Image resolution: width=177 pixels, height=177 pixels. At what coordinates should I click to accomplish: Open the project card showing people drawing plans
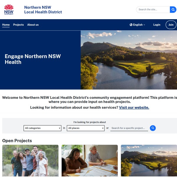click(x=90, y=161)
